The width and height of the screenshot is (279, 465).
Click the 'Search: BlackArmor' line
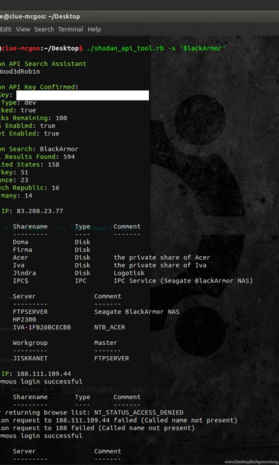point(43,149)
